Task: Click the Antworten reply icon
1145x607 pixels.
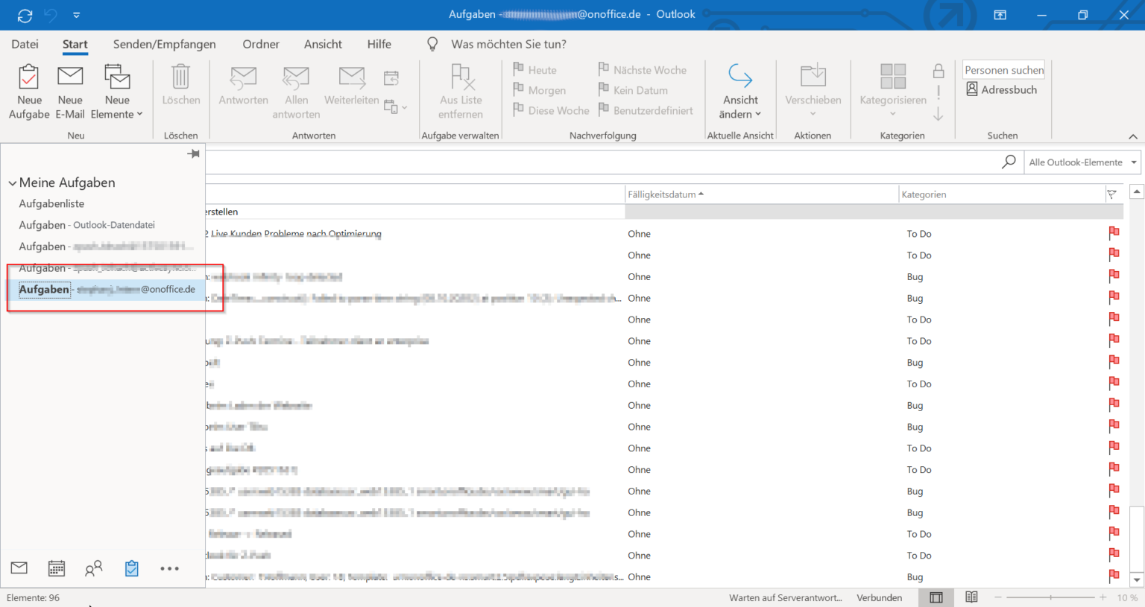Action: (242, 91)
